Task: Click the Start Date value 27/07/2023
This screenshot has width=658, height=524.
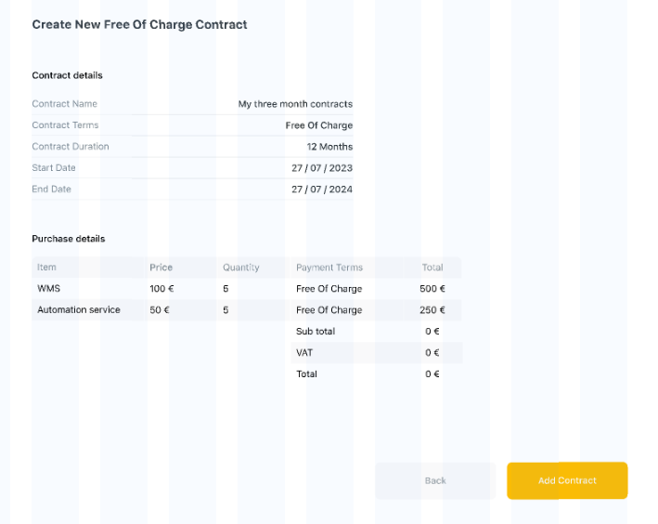Action: point(322,168)
